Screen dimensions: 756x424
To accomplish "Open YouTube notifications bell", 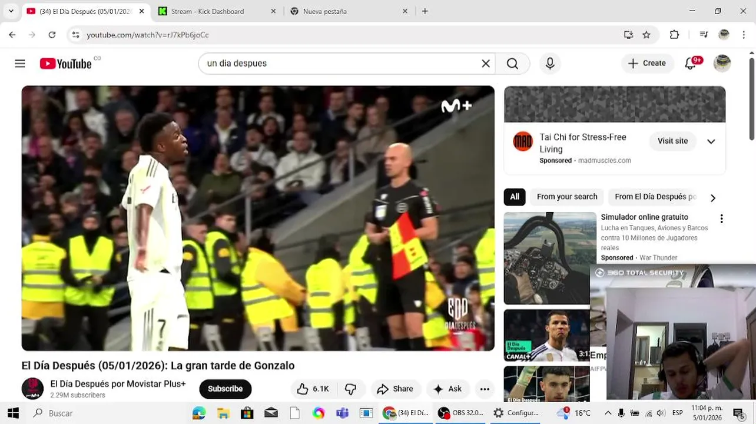I will [691, 64].
